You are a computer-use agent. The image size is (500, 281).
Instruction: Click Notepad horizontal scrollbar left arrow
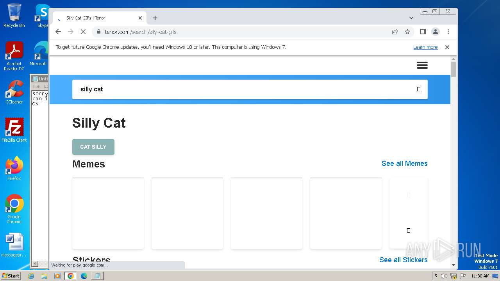pyautogui.click(x=35, y=264)
